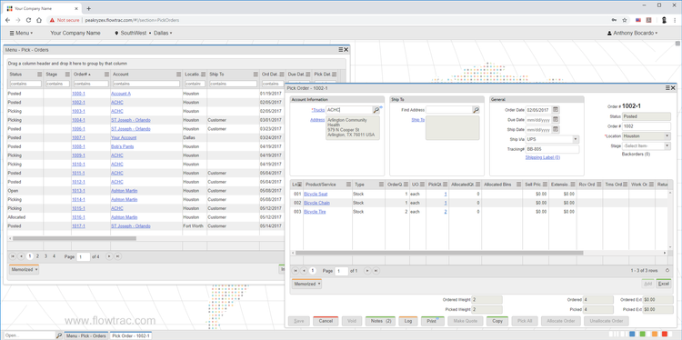The width and height of the screenshot is (682, 340).
Task: Click the Copy button
Action: (497, 321)
